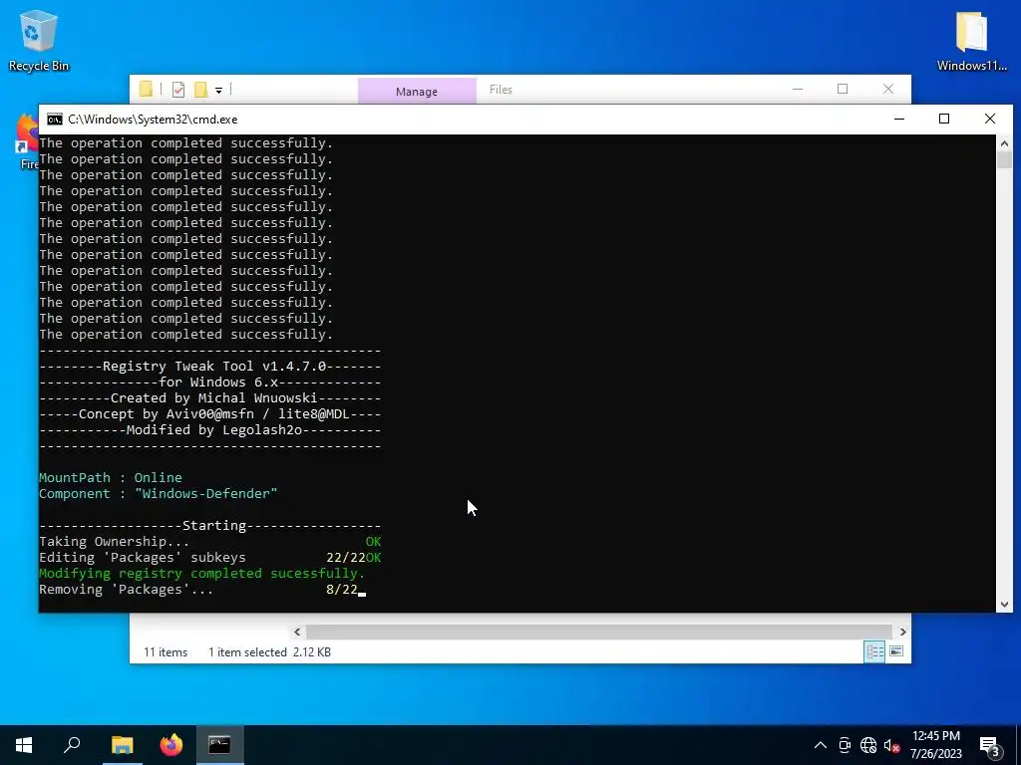Launch Firefox from the taskbar

click(x=171, y=745)
